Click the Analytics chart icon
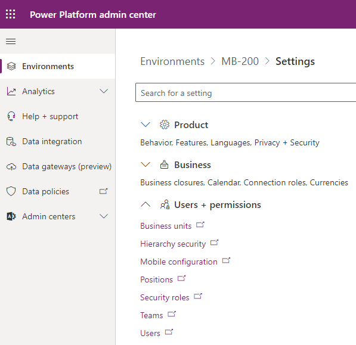Image resolution: width=356 pixels, height=345 pixels. [x=11, y=91]
